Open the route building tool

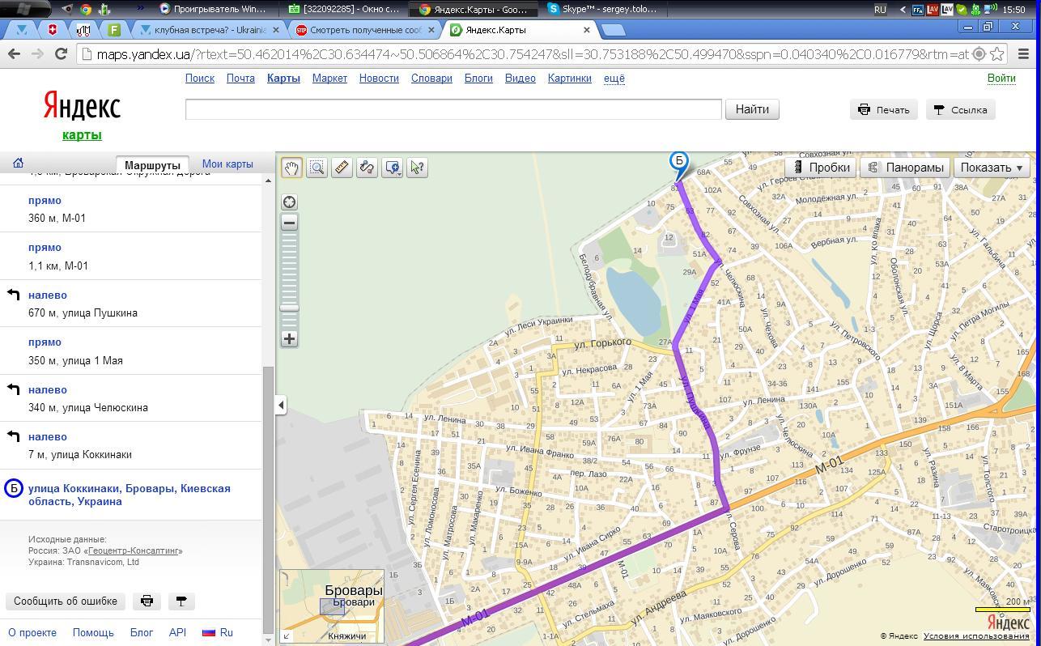pyautogui.click(x=367, y=168)
